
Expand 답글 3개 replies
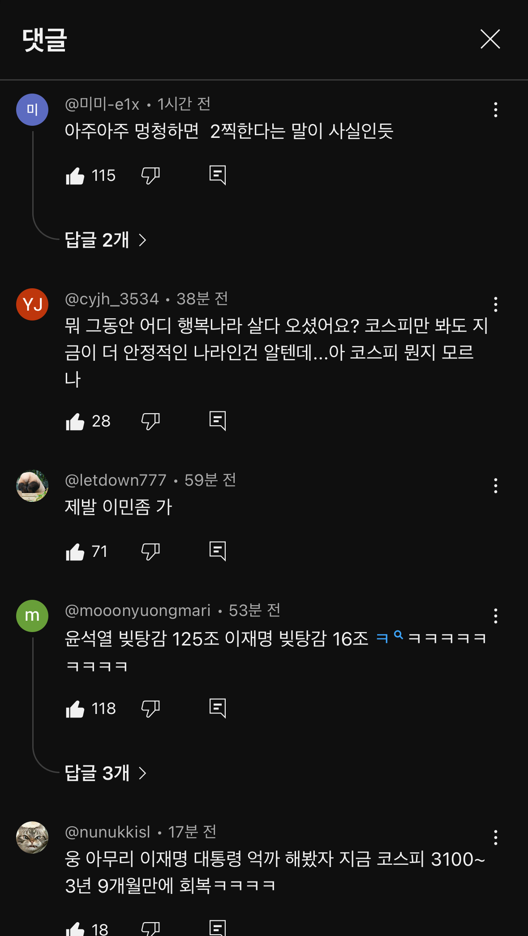click(106, 773)
